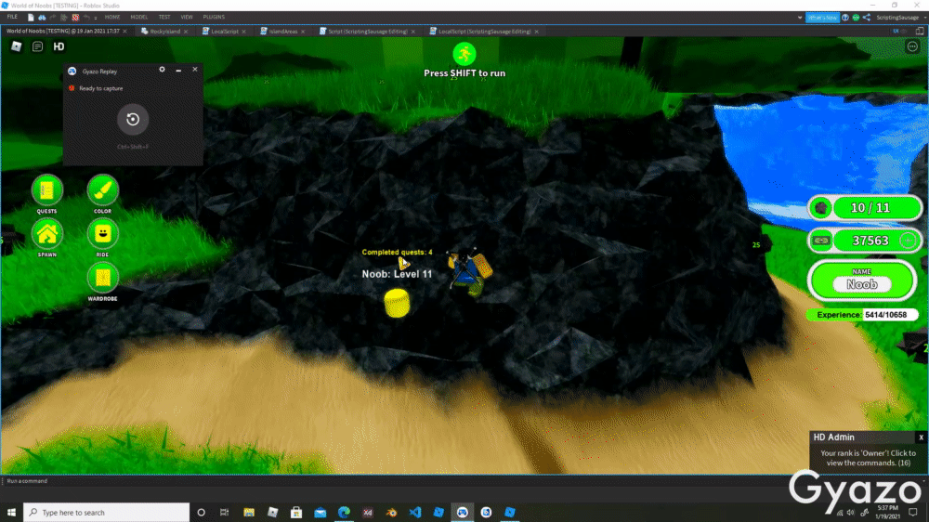Open Visual Studio Code from taskbar
The height and width of the screenshot is (522, 929).
pyautogui.click(x=414, y=513)
